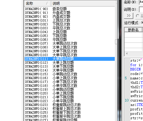Select DYNAINFO(108) 大单上跳总次数 row
The height and width of the screenshot is (121, 143).
(70, 47)
